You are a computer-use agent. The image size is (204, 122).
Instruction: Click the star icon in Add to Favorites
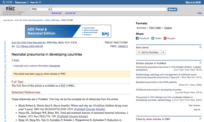pos(139,52)
